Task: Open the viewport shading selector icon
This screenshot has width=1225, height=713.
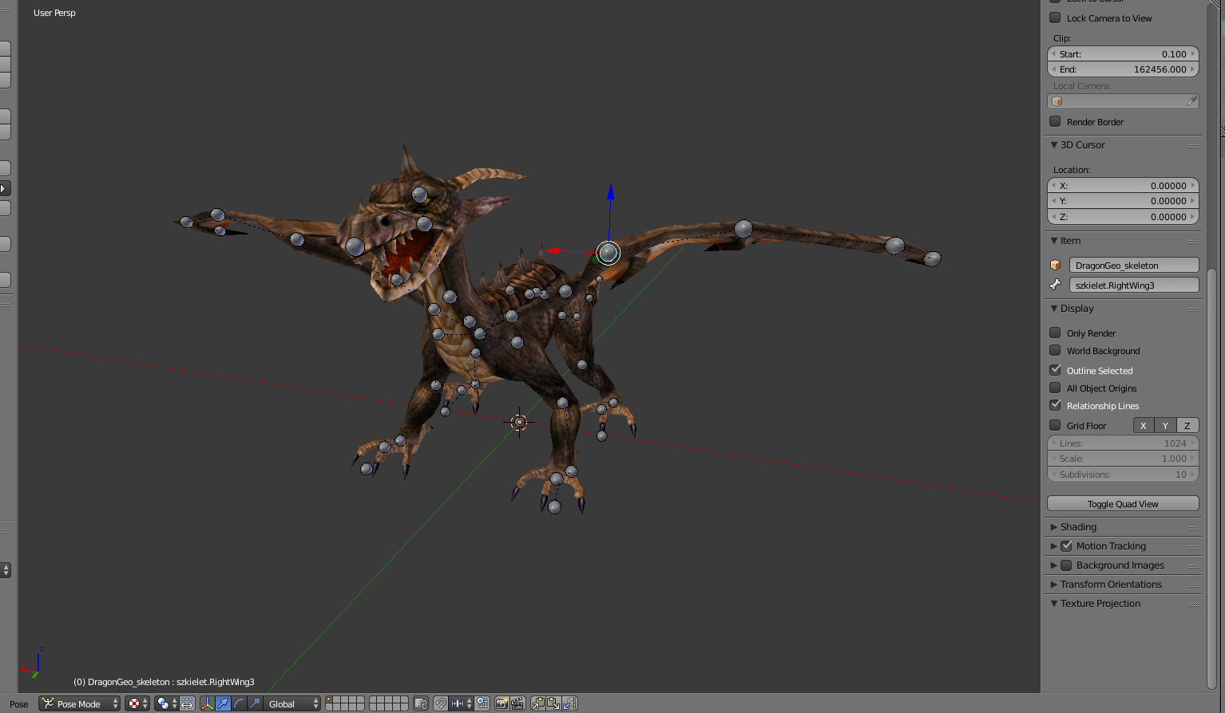Action: click(137, 703)
